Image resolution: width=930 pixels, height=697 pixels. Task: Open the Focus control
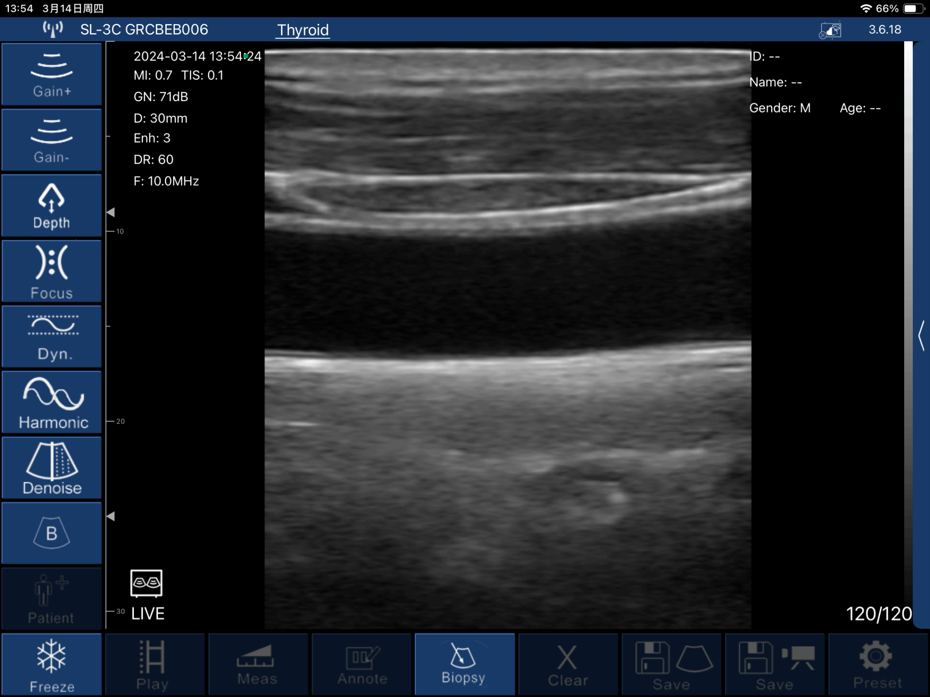(51, 271)
